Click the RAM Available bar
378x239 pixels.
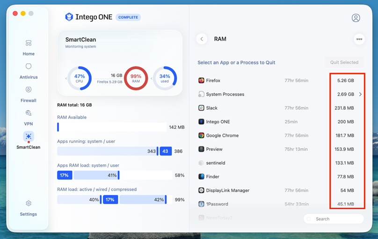112,127
